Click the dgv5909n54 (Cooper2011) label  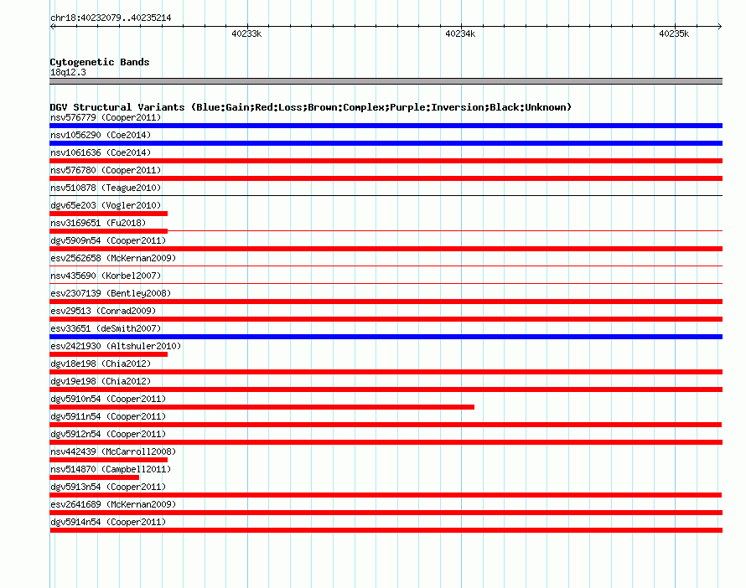click(x=108, y=240)
